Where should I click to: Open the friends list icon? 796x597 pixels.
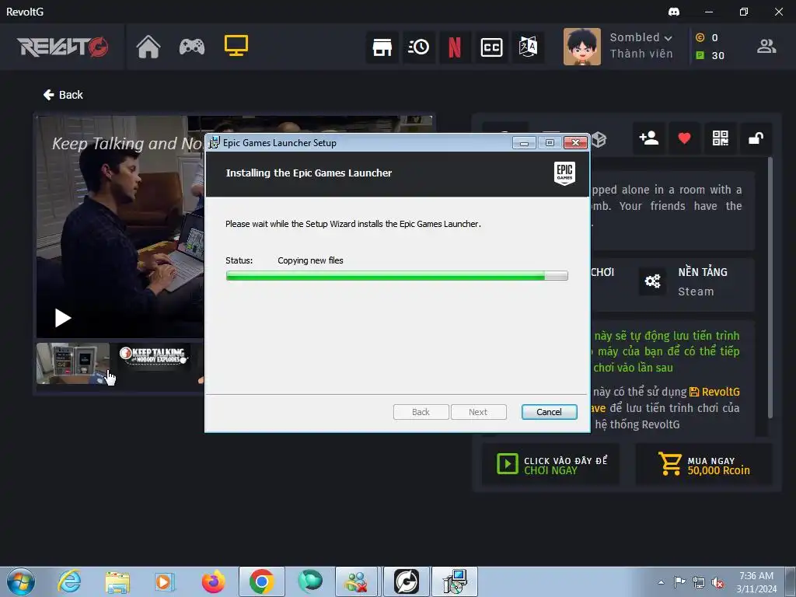coord(766,46)
